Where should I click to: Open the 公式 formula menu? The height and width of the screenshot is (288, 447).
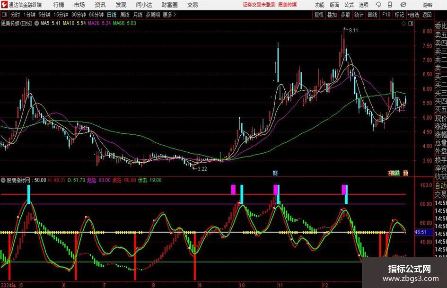349,5
